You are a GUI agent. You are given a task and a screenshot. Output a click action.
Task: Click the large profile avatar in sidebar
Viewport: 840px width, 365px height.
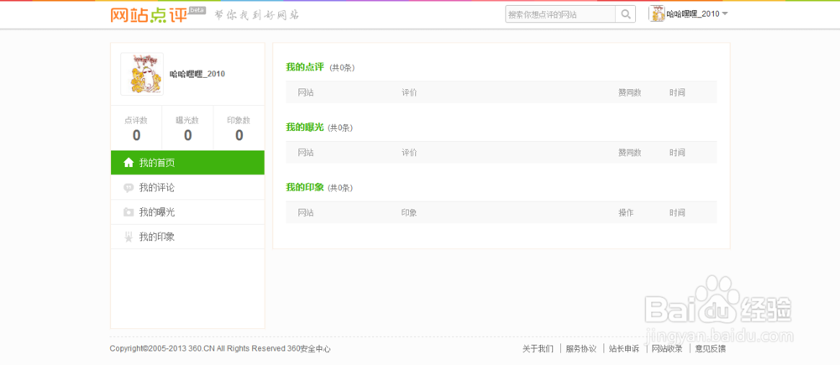(x=142, y=74)
